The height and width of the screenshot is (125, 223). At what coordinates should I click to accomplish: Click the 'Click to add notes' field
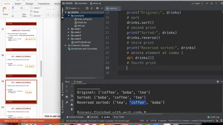52,116
